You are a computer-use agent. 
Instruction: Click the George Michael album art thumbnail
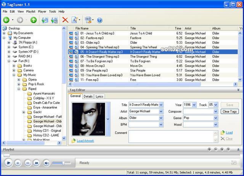(89, 119)
